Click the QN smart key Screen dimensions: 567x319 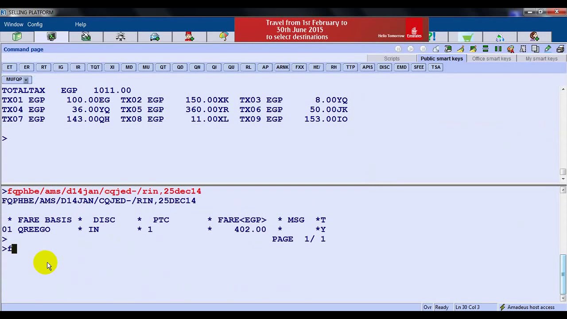[197, 67]
